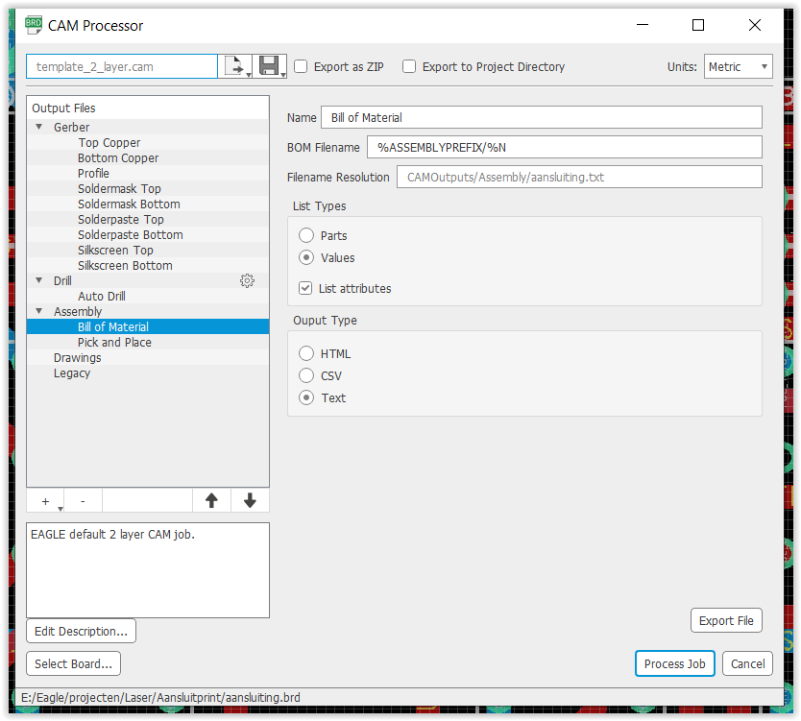Move selected output up with arrow
The image size is (801, 721).
coord(211,500)
